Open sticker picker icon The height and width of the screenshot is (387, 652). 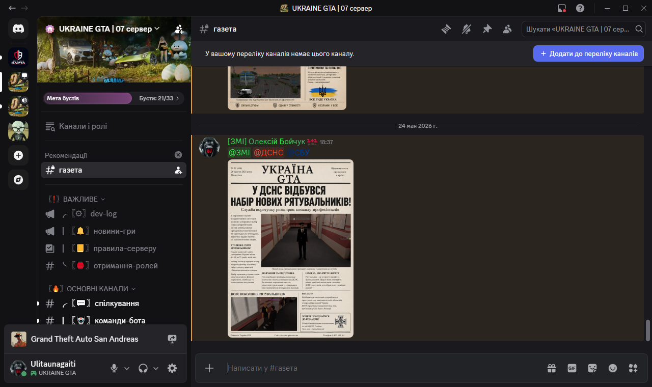point(592,368)
